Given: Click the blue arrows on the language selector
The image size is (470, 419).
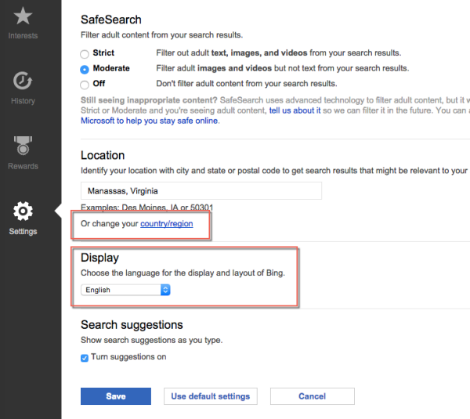Looking at the screenshot, I should click(165, 290).
